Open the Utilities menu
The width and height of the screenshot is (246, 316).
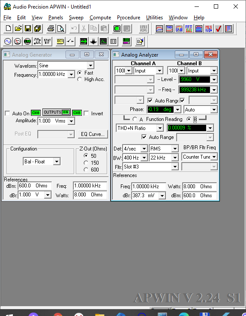(x=154, y=18)
